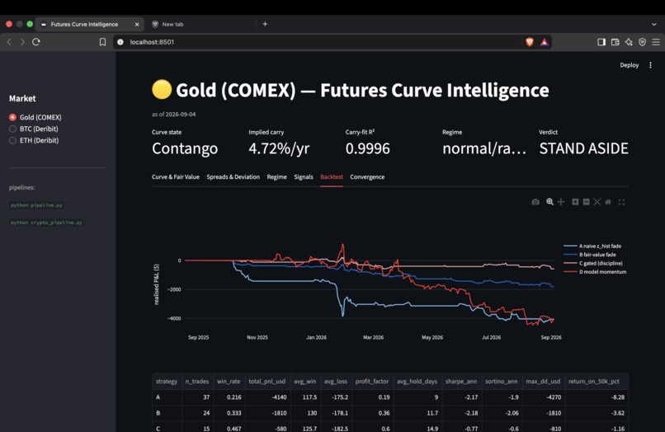Toggle legend entry A naive z_hist fade
This screenshot has width=665, height=432.
click(592, 246)
